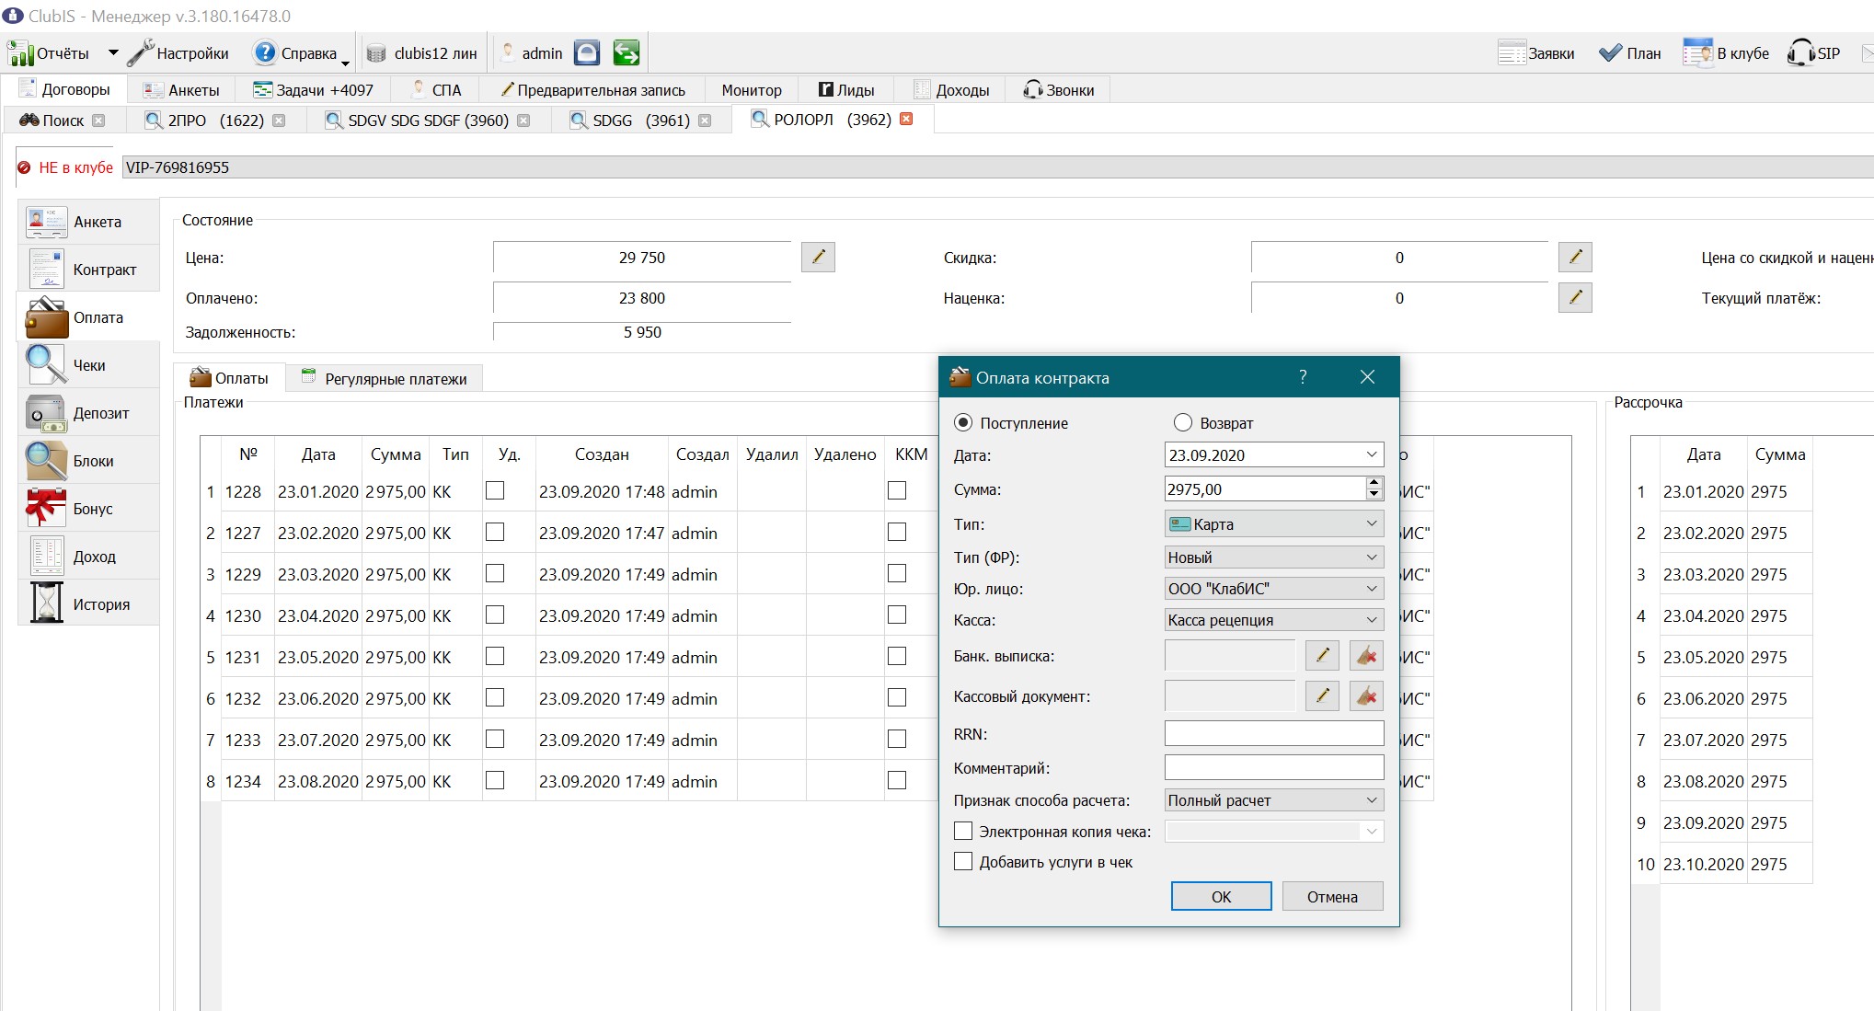Click the pencil edit icon next to Цена
Image resolution: width=1874 pixels, height=1011 pixels.
click(818, 257)
